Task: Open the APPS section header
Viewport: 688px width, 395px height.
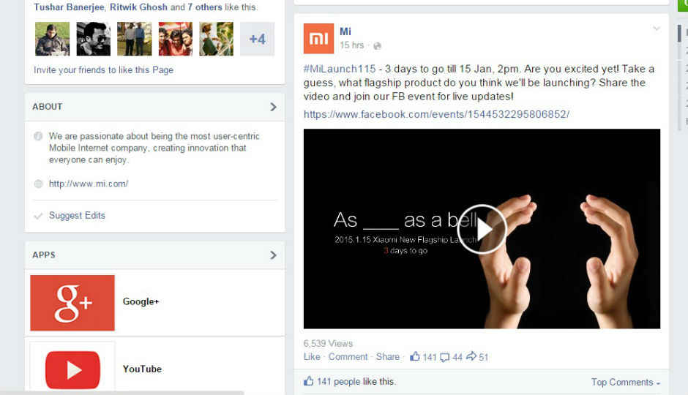Action: point(155,255)
